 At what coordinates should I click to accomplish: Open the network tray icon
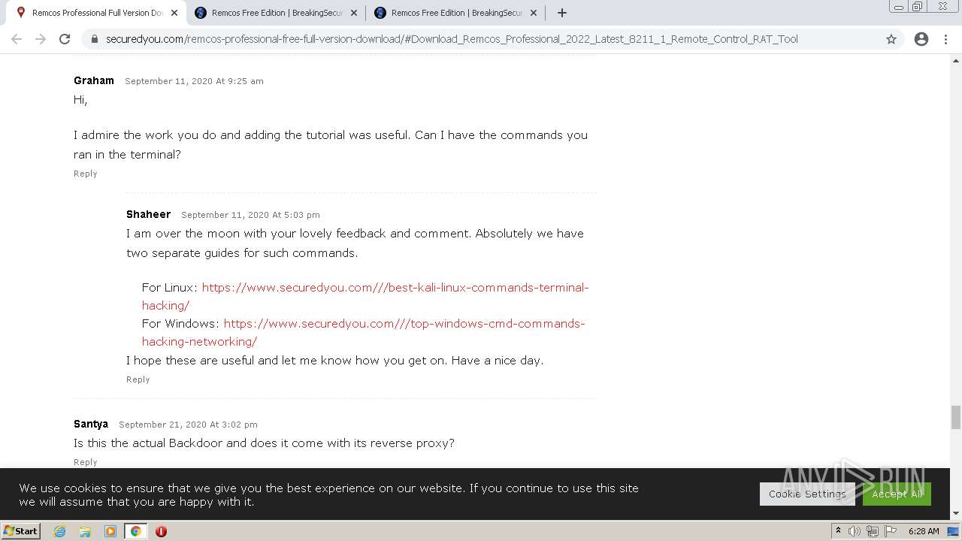pyautogui.click(x=873, y=531)
